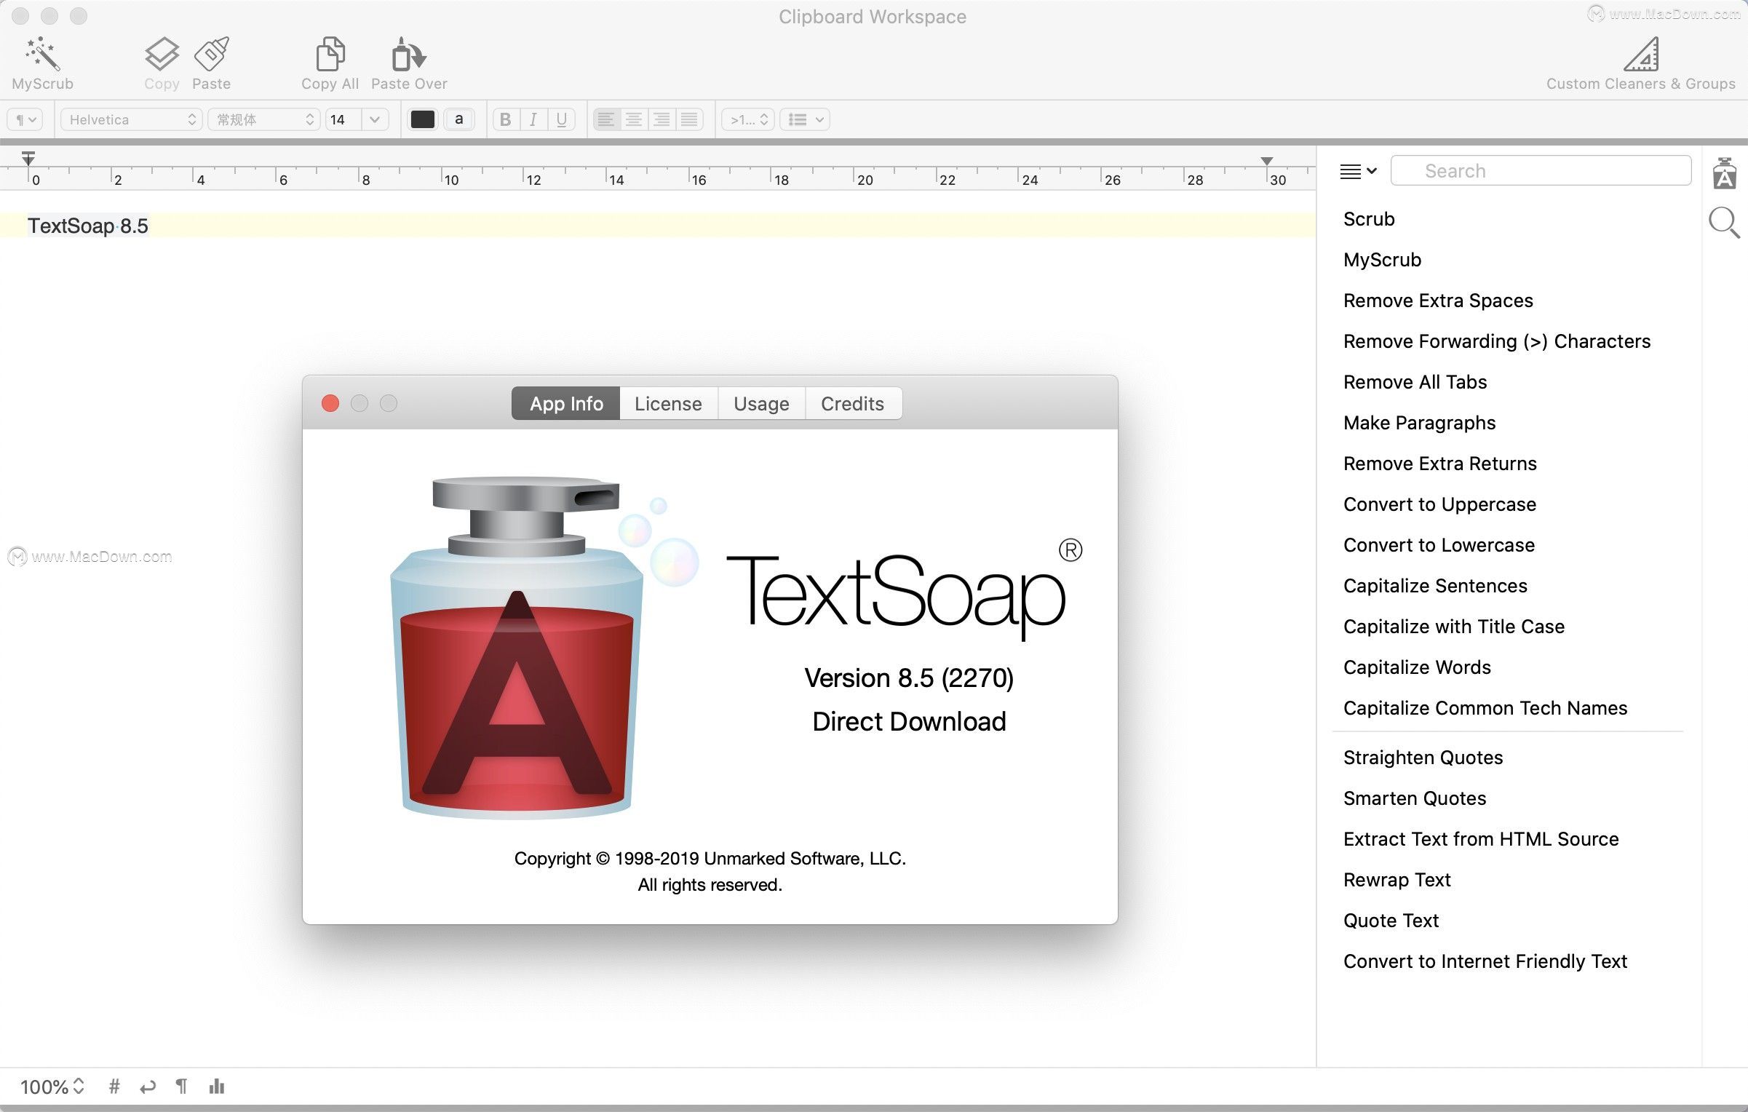Toggle bold text formatting

click(506, 119)
